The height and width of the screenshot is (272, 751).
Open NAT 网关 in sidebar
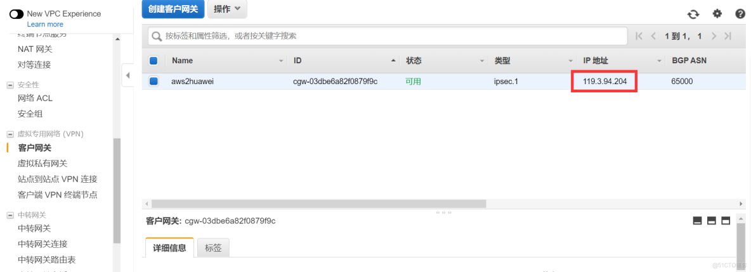(35, 49)
